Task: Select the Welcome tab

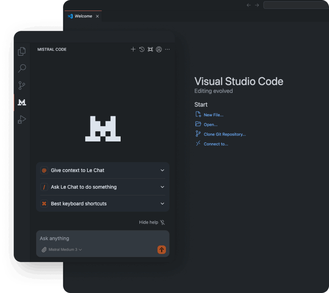Action: [x=83, y=16]
